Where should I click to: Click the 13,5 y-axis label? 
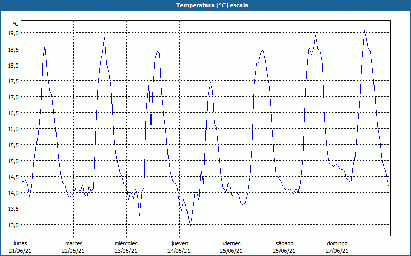click(x=13, y=209)
